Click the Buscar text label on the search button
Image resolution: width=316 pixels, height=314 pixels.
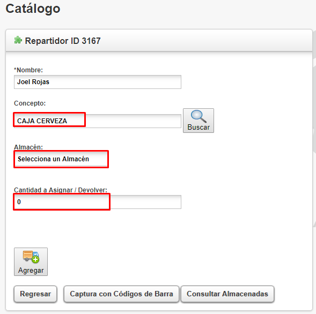pyautogui.click(x=199, y=127)
